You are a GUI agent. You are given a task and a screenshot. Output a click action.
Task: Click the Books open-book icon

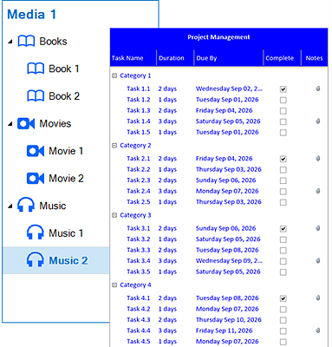pyautogui.click(x=26, y=42)
